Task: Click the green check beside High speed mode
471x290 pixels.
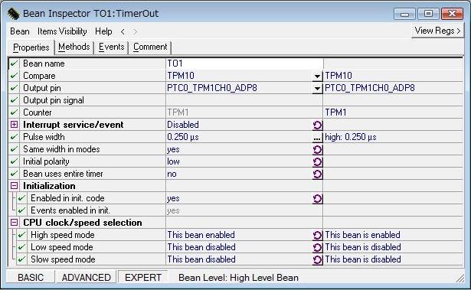Action: (x=21, y=235)
